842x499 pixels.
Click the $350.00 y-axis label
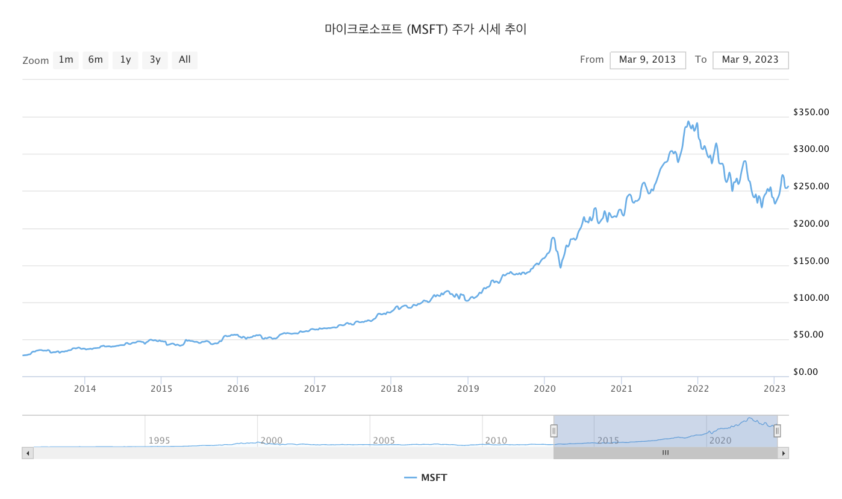[x=811, y=112]
